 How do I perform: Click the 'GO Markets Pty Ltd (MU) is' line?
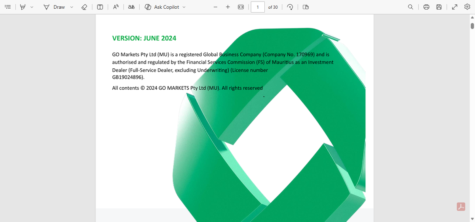220,55
